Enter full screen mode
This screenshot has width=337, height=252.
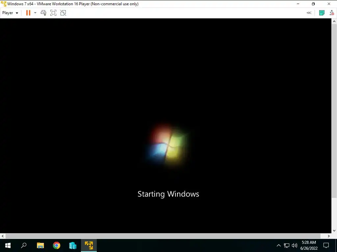(53, 13)
